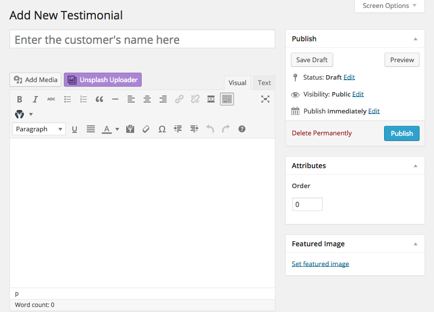Click the p element path in status bar
Viewport: 434px width, 312px height.
tap(17, 294)
